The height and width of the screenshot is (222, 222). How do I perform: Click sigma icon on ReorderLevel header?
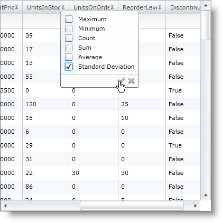pos(160,7)
